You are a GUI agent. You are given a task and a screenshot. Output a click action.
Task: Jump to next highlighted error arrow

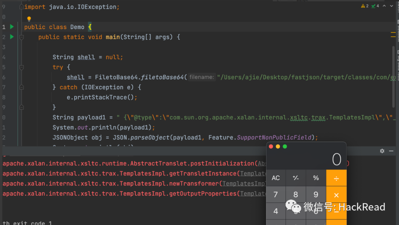(391, 6)
